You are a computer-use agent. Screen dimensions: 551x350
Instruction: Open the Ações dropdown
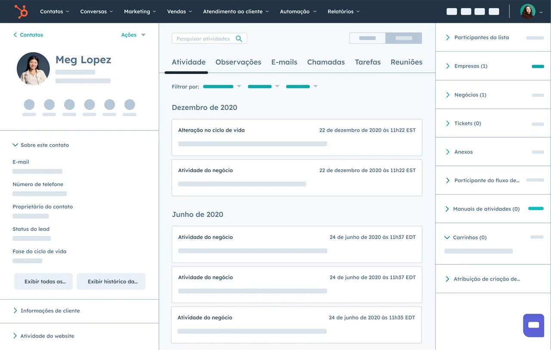(x=133, y=34)
